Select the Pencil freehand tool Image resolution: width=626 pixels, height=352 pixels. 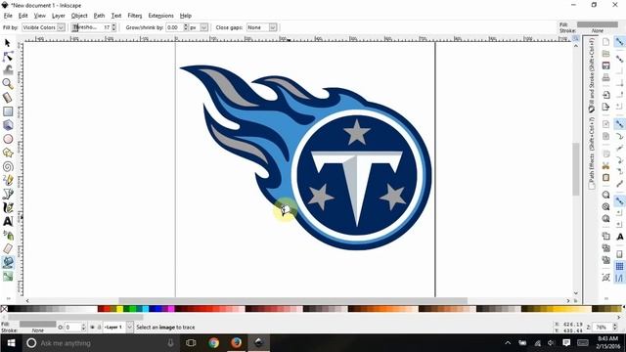[x=8, y=180]
